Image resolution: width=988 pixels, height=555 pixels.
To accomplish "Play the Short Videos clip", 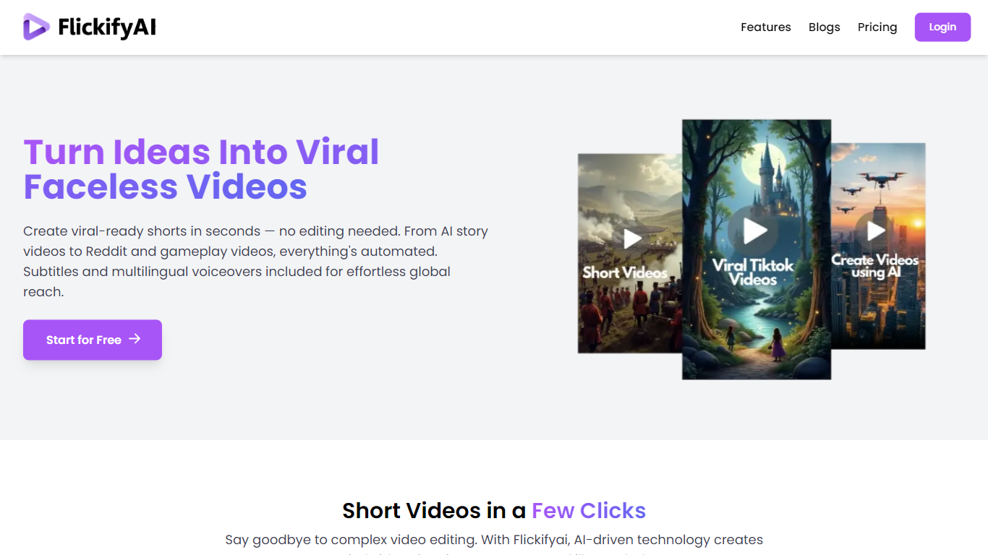I will (x=633, y=238).
